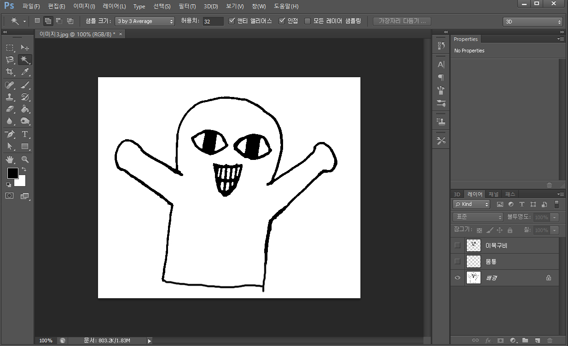The image size is (568, 346).
Task: Toggle the 앤티 앨리어스 checkbox
Action: [232, 21]
